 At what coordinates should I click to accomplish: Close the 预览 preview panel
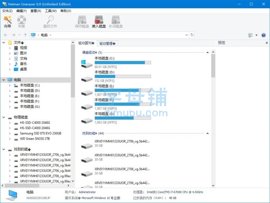click(267, 43)
